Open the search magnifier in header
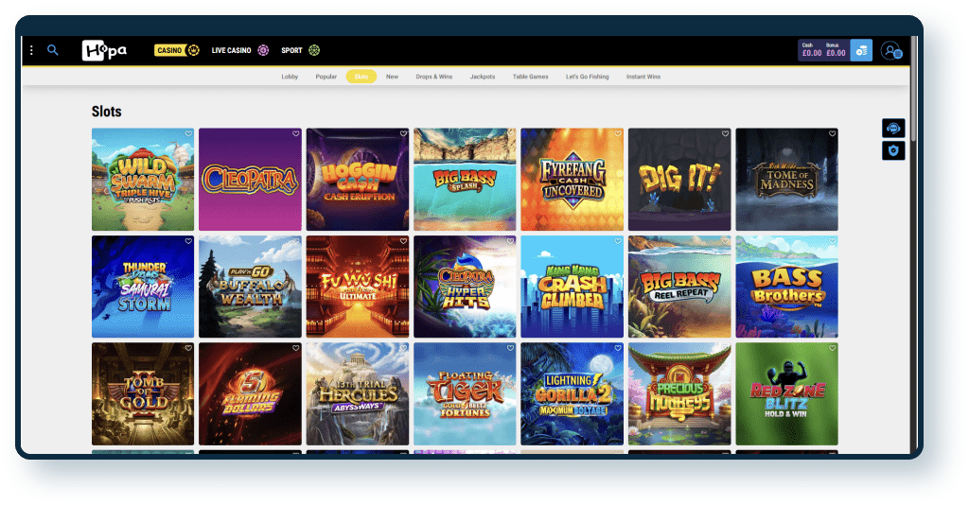Screen dimensions: 969x505 (53, 50)
